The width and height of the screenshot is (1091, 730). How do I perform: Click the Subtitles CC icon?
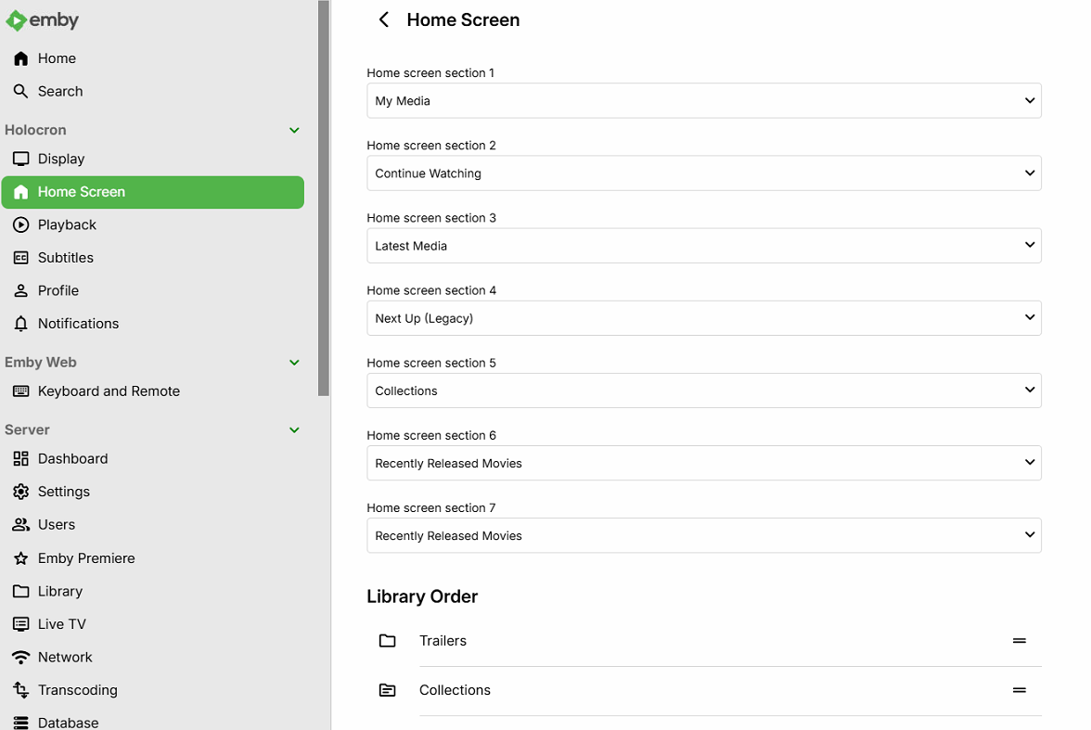[x=20, y=258]
